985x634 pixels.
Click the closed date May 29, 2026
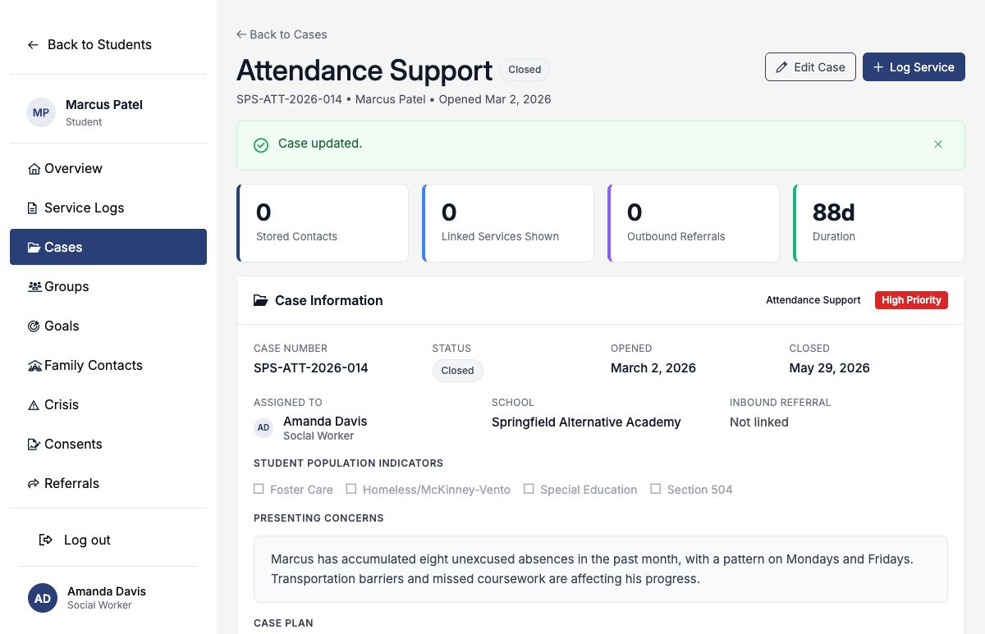pos(830,368)
